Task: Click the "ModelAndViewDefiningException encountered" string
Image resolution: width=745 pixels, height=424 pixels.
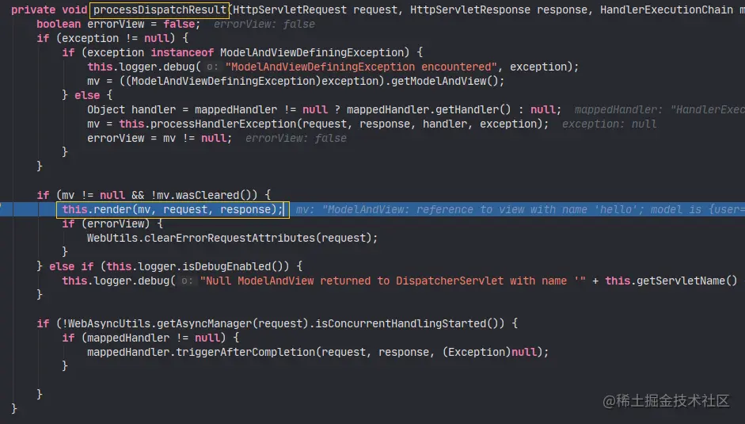Action: click(361, 67)
